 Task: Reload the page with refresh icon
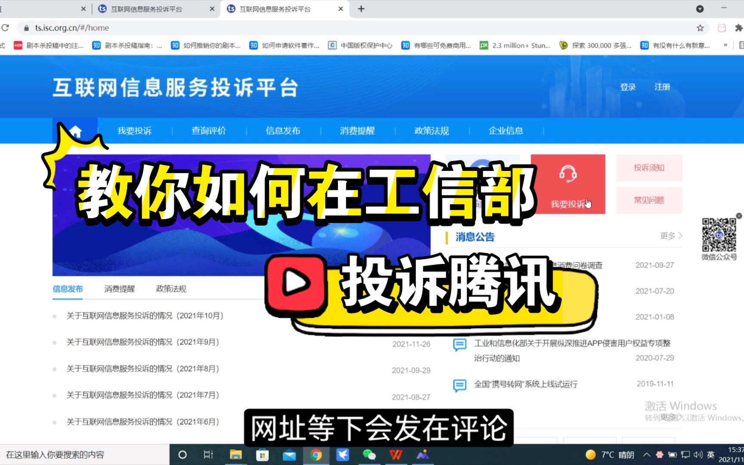pos(5,28)
